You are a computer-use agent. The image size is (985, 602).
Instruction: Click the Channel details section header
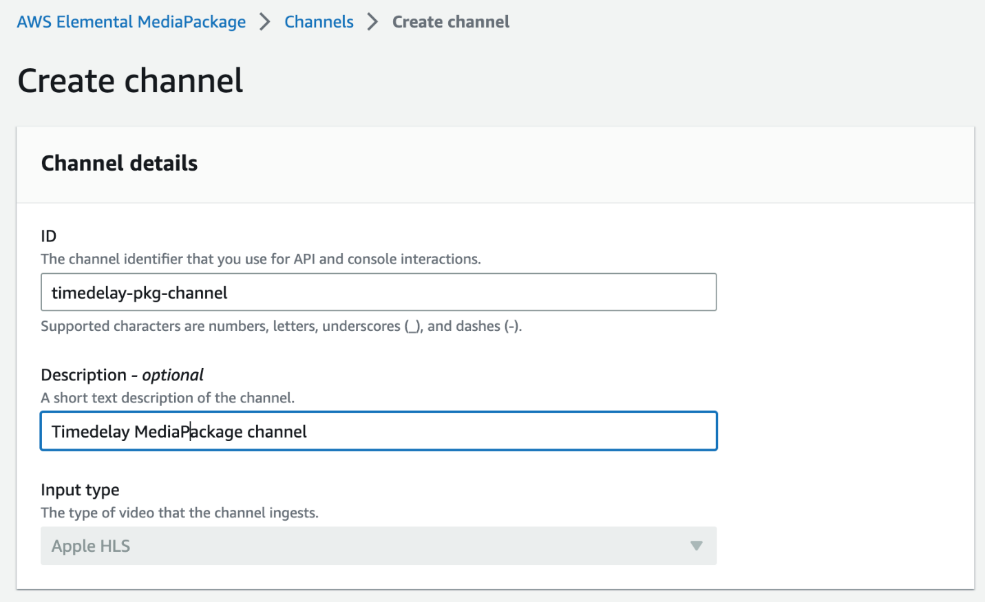(x=118, y=163)
